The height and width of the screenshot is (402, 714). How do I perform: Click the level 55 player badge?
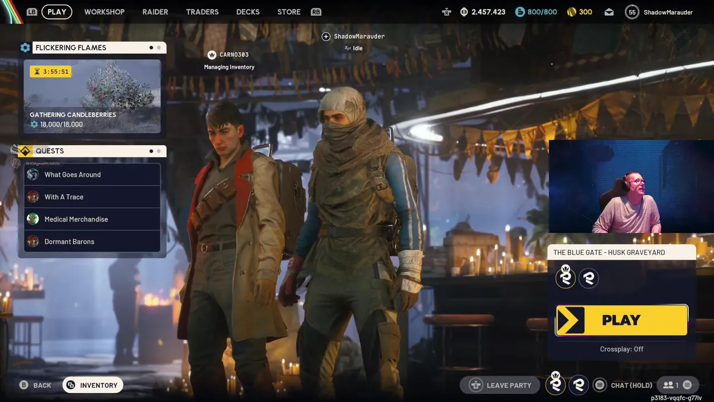tap(632, 12)
